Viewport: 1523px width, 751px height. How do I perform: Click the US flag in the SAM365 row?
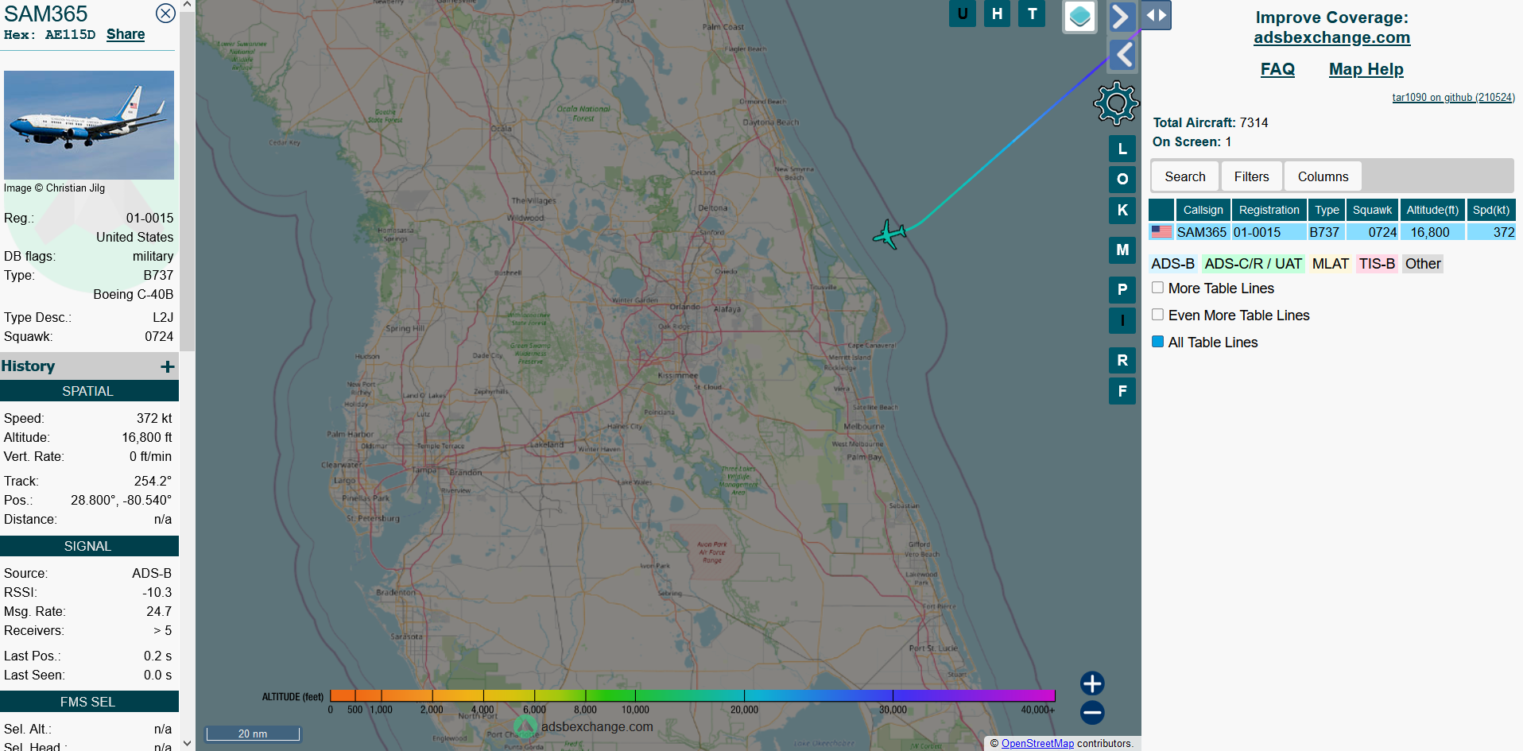[x=1161, y=232]
